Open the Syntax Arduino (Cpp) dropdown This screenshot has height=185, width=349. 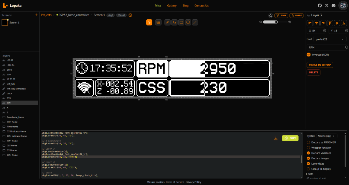[326, 136]
